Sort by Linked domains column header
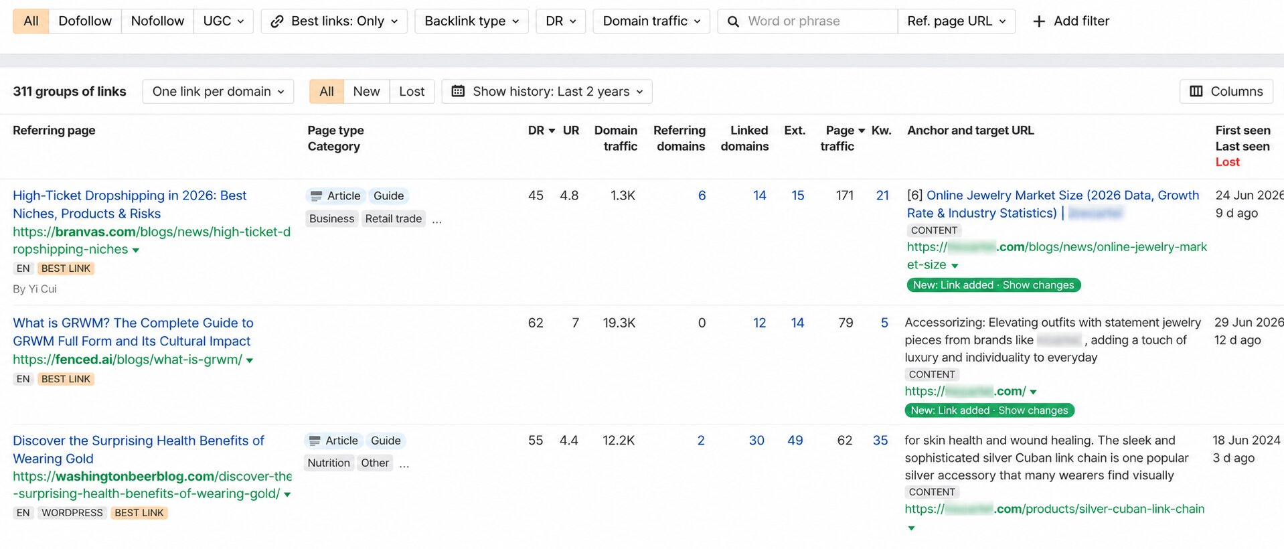 [744, 138]
